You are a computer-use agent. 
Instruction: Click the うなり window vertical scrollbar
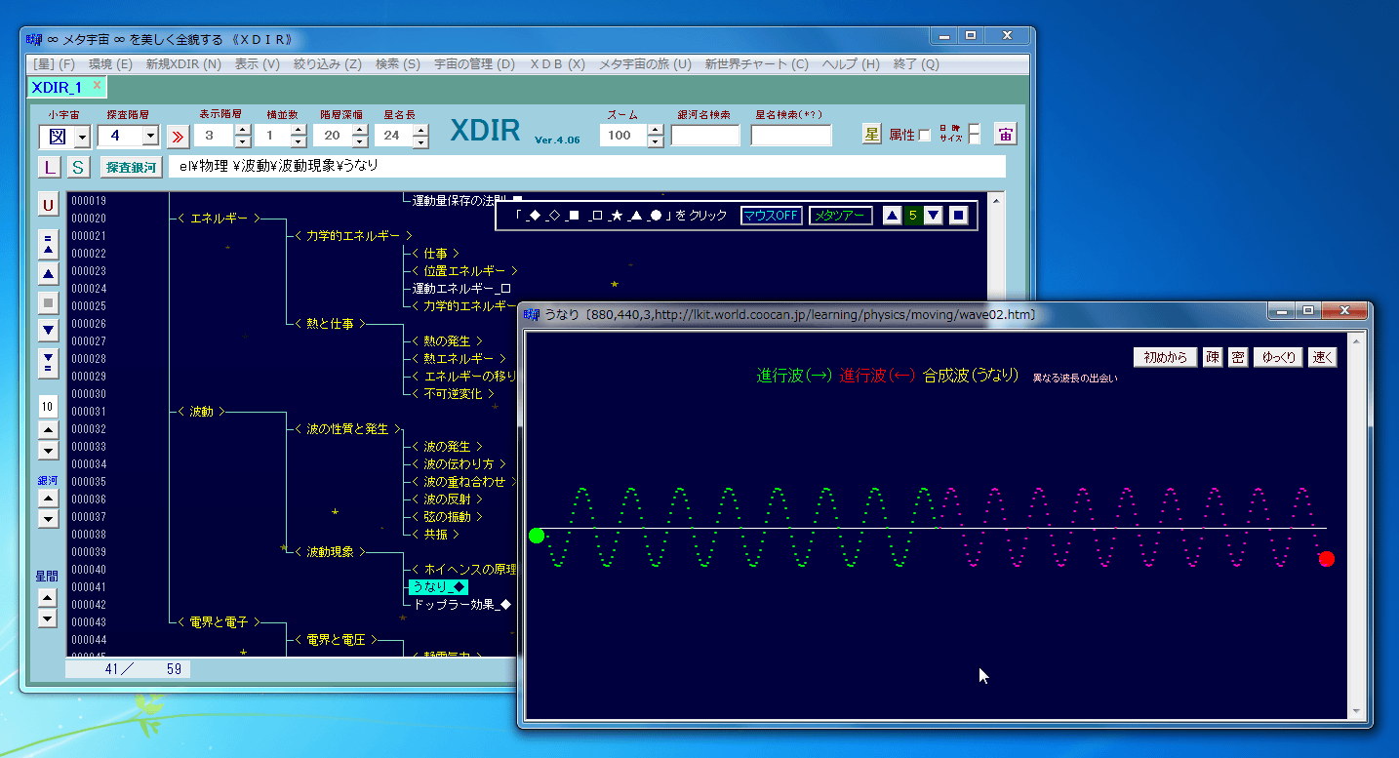(1355, 525)
